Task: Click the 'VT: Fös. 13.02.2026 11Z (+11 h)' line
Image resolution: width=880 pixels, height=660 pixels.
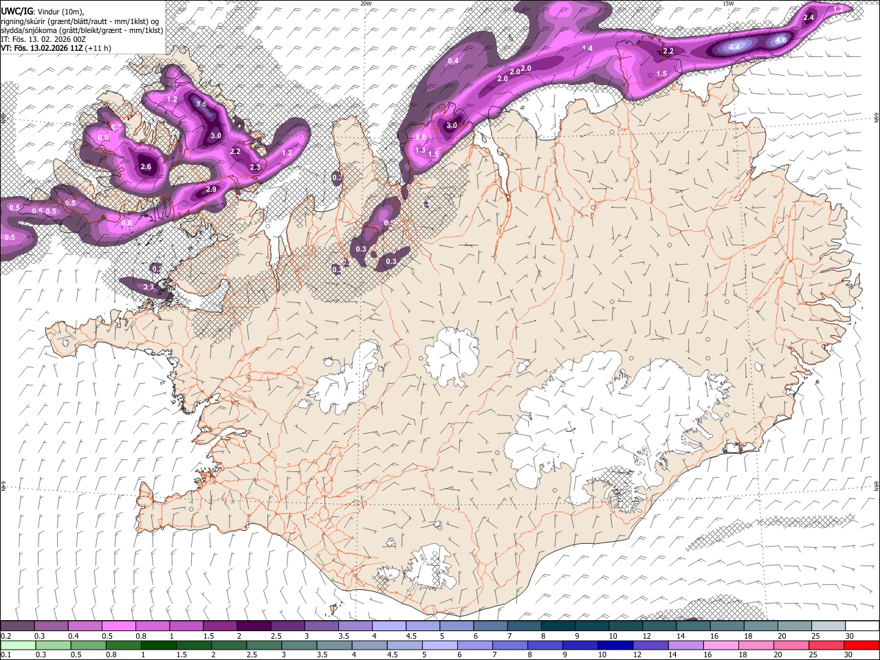Action: point(56,48)
